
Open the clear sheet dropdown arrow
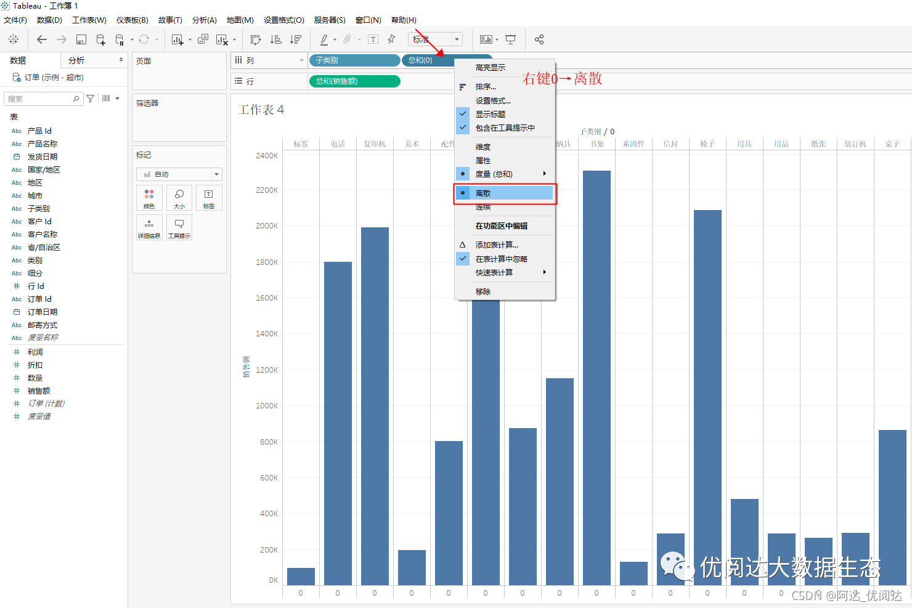click(x=235, y=40)
